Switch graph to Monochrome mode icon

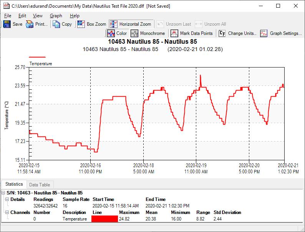click(134, 33)
